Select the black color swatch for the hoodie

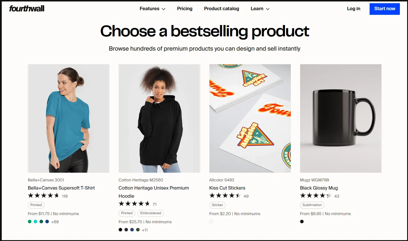[x=120, y=230]
